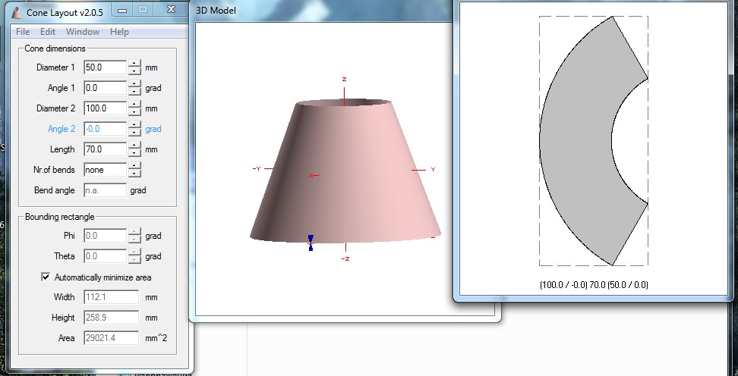Screen dimensions: 738x376
Task: Increase Diameter 1 with the up arrow
Action: pyautogui.click(x=134, y=64)
